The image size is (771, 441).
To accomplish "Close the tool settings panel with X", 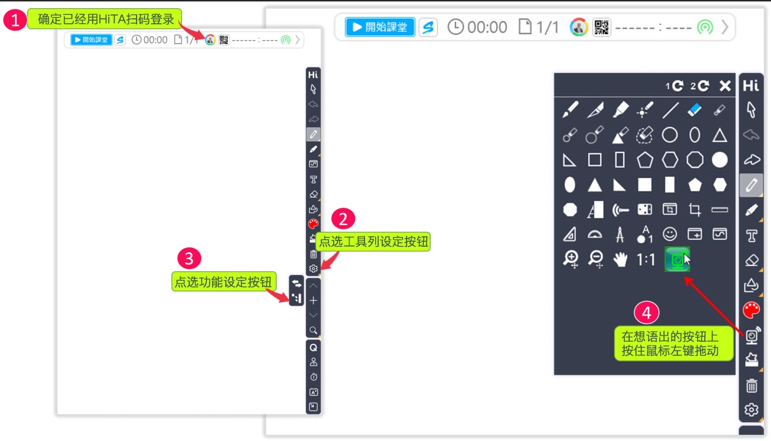I will click(x=725, y=86).
